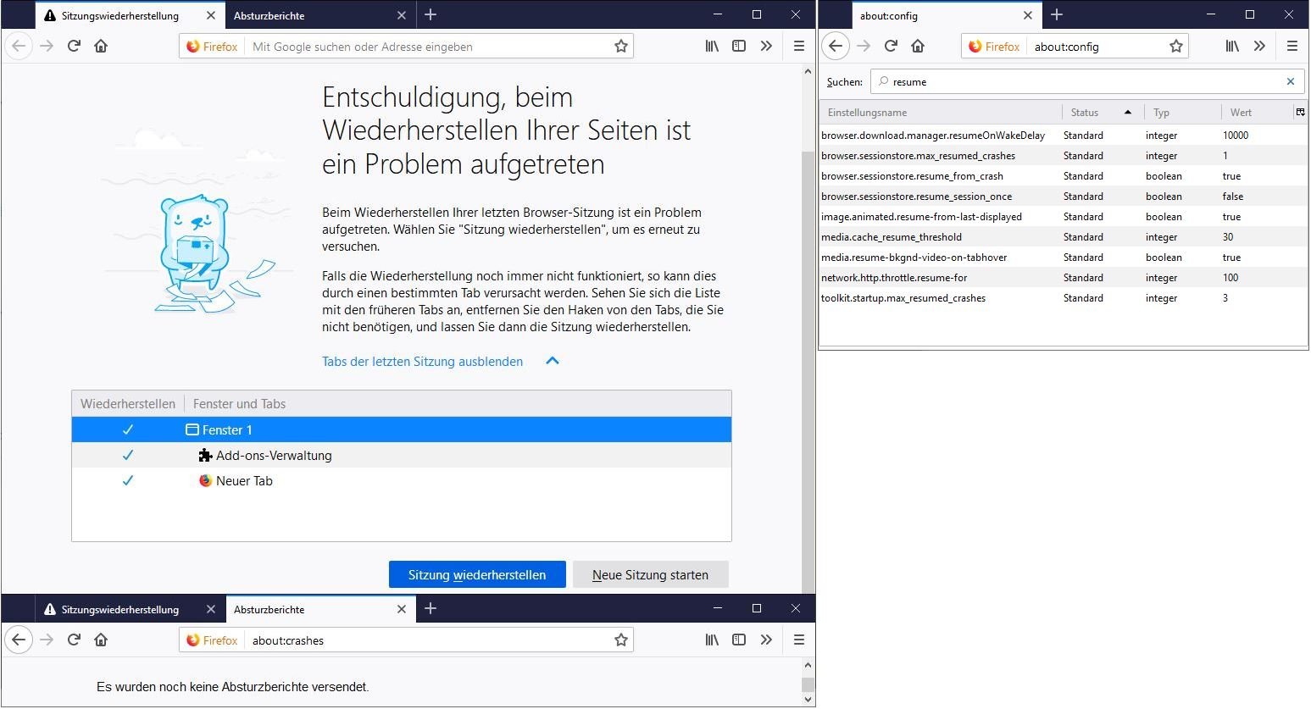The height and width of the screenshot is (709, 1311).
Task: Close Absturzberichte tab in about:crashes window
Action: click(402, 609)
